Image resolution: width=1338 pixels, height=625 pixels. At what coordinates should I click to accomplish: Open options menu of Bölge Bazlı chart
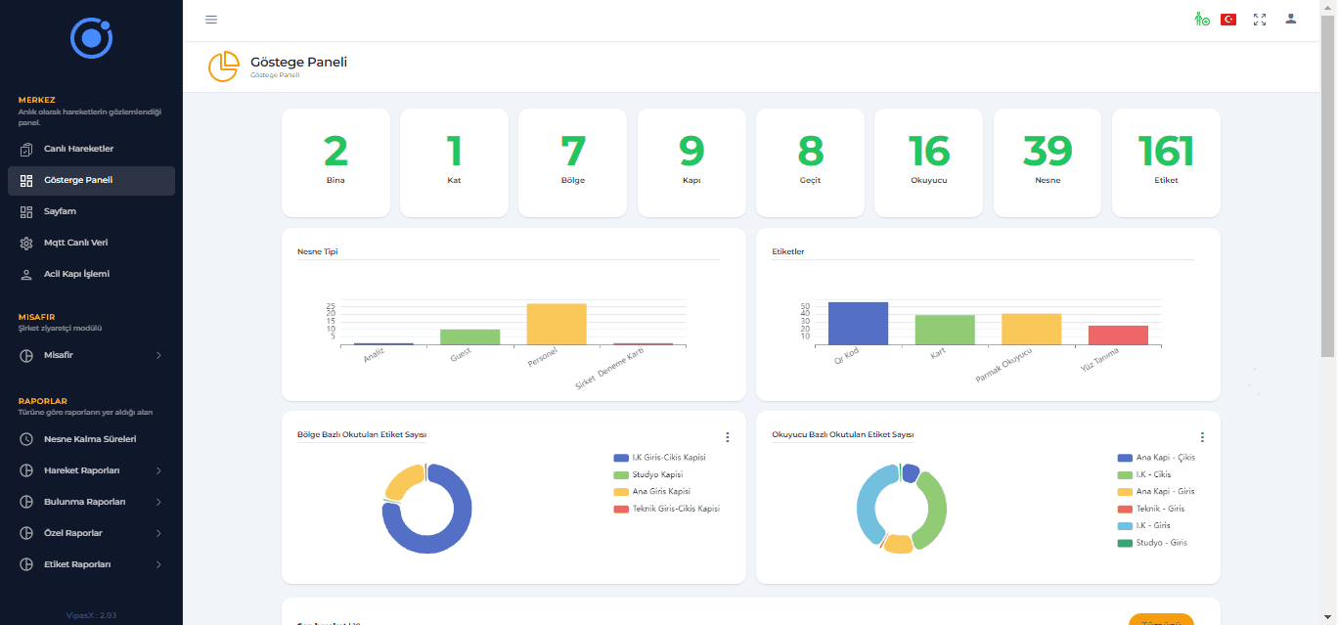point(727,437)
